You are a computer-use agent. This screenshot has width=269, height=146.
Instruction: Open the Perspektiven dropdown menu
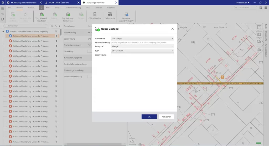pyautogui.click(x=243, y=3)
